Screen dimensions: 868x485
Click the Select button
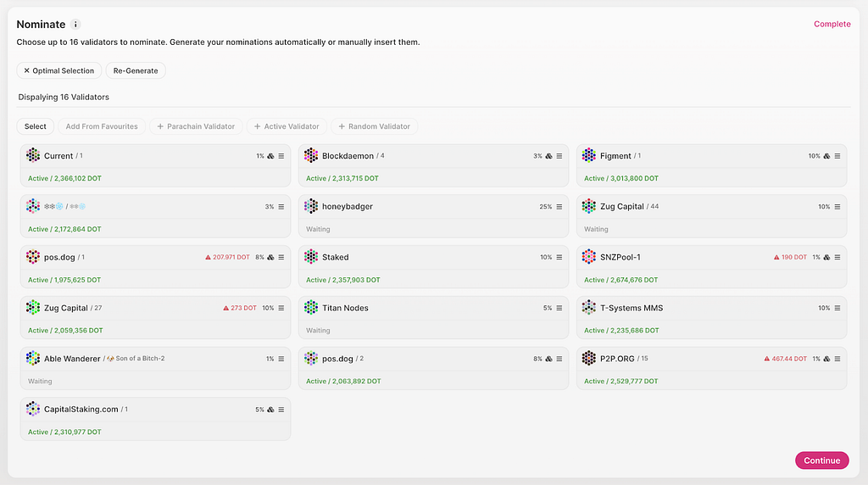[36, 126]
